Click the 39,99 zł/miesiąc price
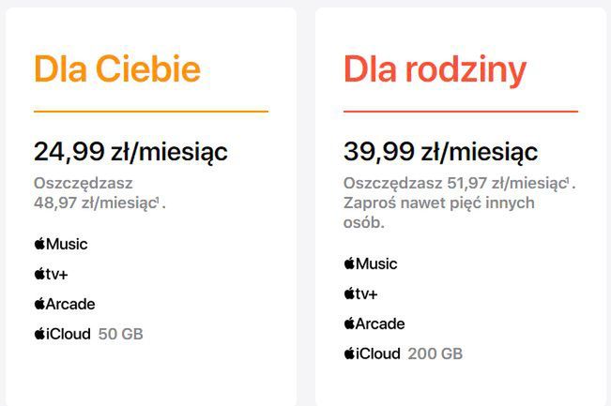The image size is (611, 406). [x=440, y=151]
